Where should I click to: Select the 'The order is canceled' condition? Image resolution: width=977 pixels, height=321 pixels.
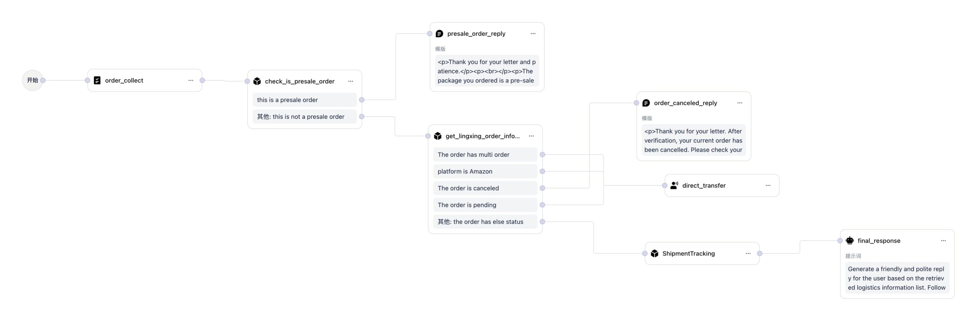point(485,188)
